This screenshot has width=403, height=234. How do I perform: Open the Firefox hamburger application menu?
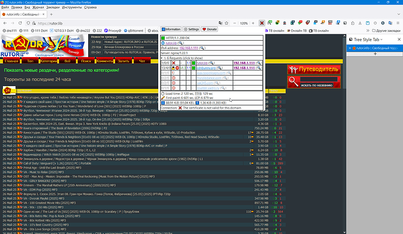point(398,23)
